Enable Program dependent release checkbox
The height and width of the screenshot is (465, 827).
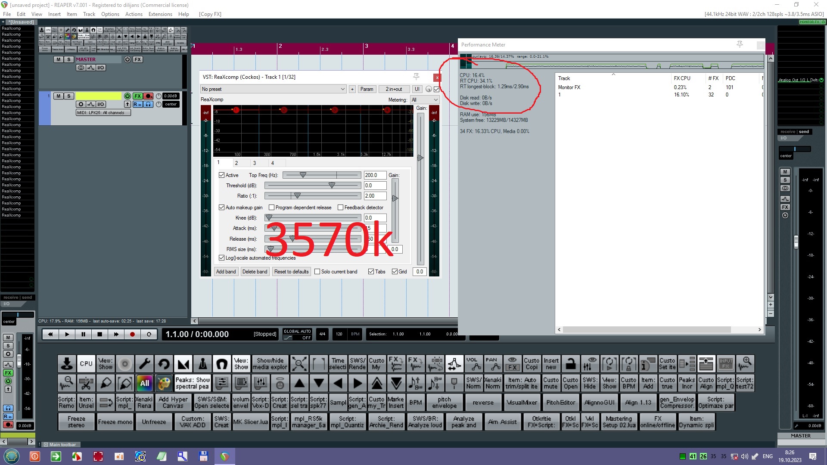click(x=272, y=208)
